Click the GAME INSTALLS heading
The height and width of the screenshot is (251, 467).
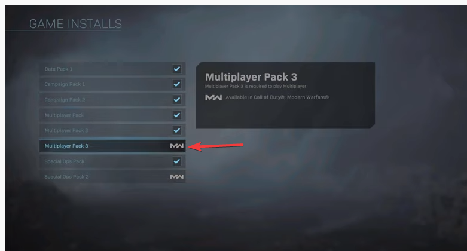[76, 24]
